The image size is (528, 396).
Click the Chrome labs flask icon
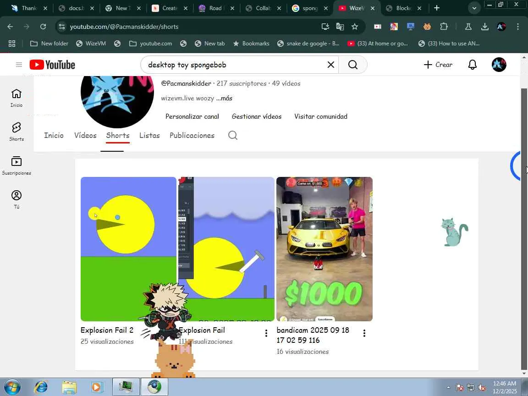click(468, 27)
